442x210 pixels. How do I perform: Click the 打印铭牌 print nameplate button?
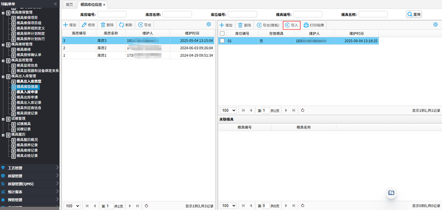tap(314, 25)
